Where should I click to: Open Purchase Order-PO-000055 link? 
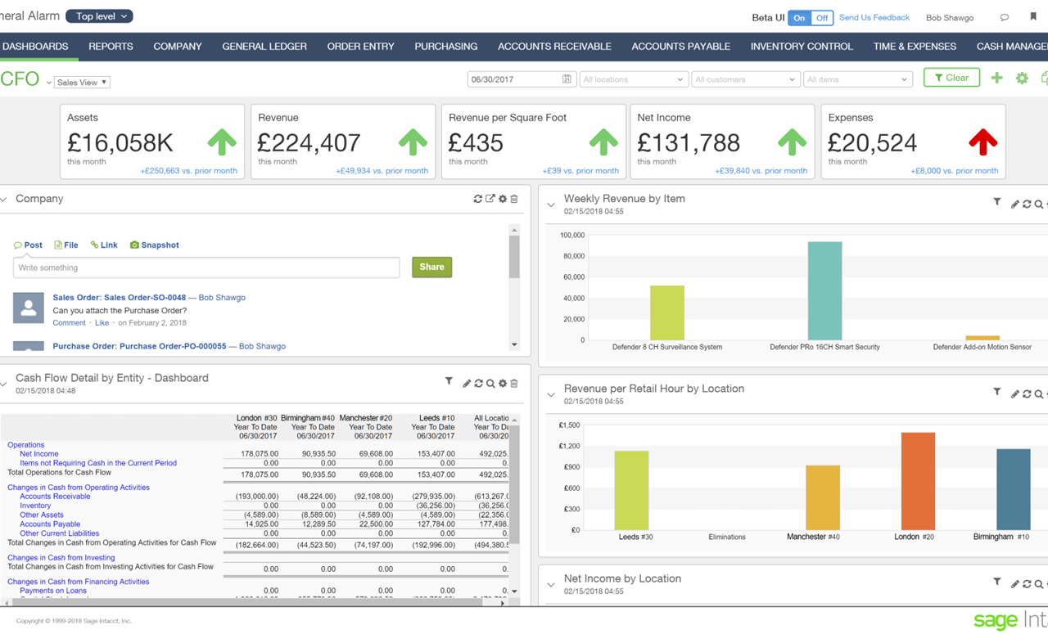pos(139,347)
